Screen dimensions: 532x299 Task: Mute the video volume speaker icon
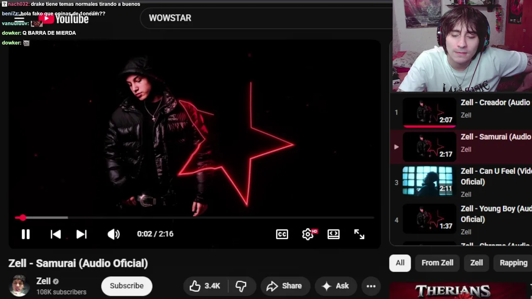113,234
